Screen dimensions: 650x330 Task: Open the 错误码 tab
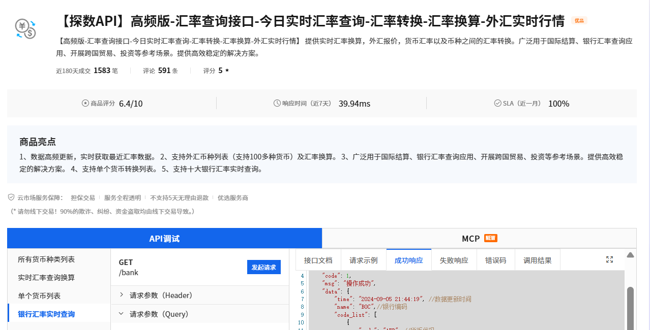[x=496, y=260]
